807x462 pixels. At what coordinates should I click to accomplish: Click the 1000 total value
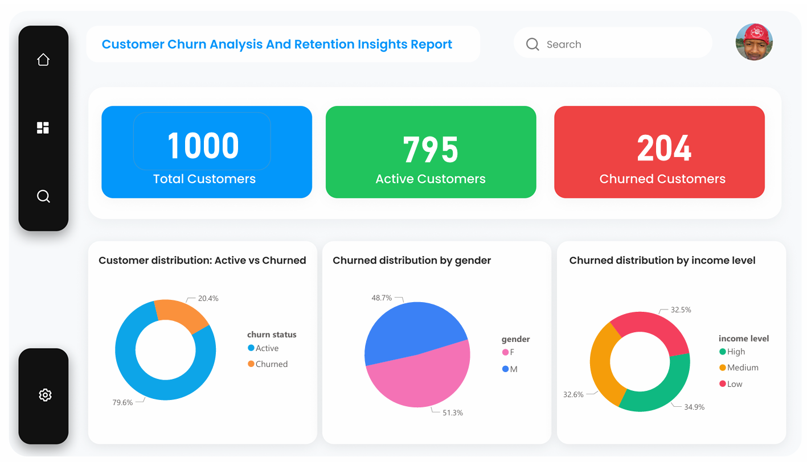(x=203, y=146)
